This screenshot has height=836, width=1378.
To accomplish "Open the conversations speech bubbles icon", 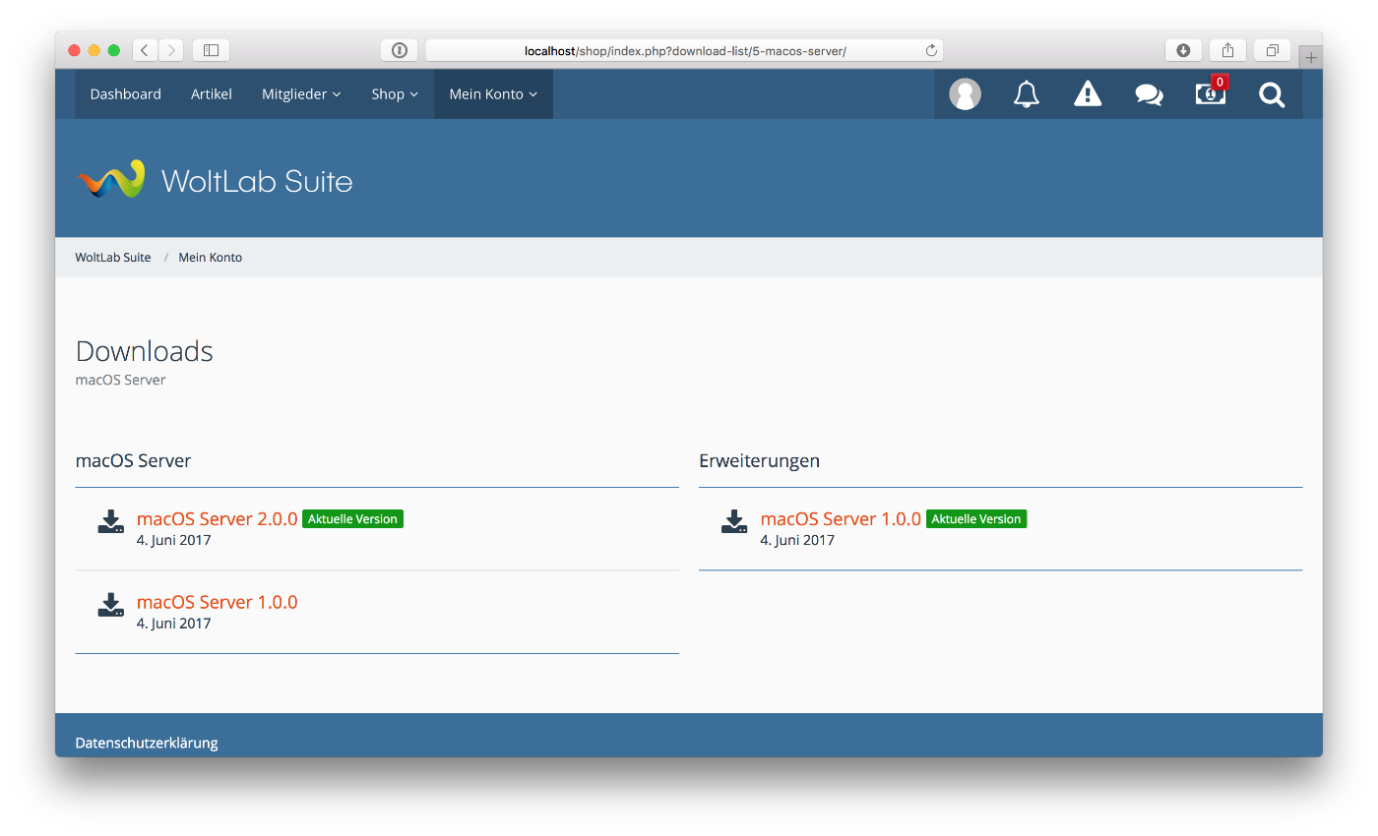I will click(1149, 94).
